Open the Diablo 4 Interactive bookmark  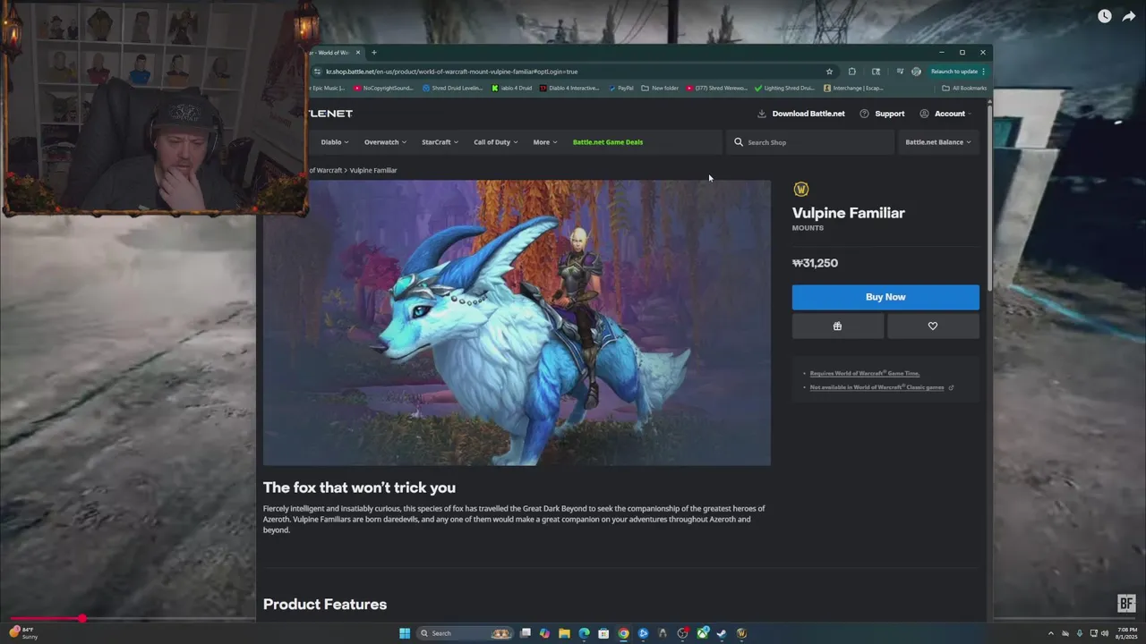569,89
